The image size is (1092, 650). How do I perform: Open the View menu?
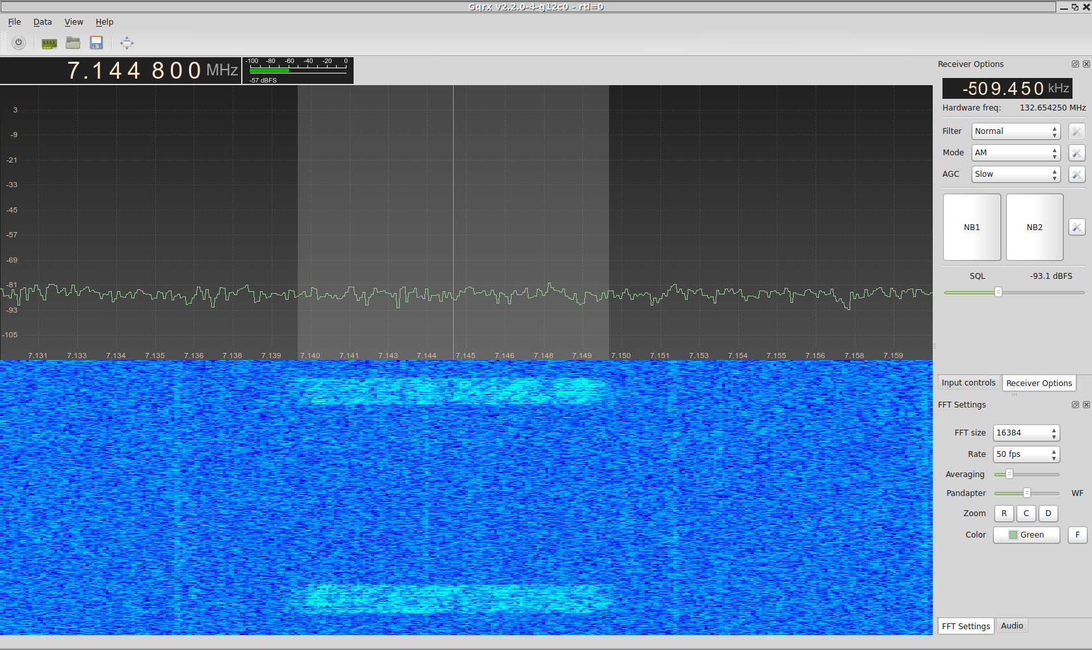coord(73,22)
